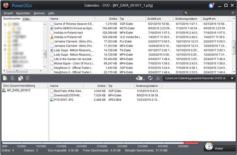The height and width of the screenshot is (155, 237).
Task: Select Jemaine Clement FLV-Datei row
Action: (x=140, y=42)
